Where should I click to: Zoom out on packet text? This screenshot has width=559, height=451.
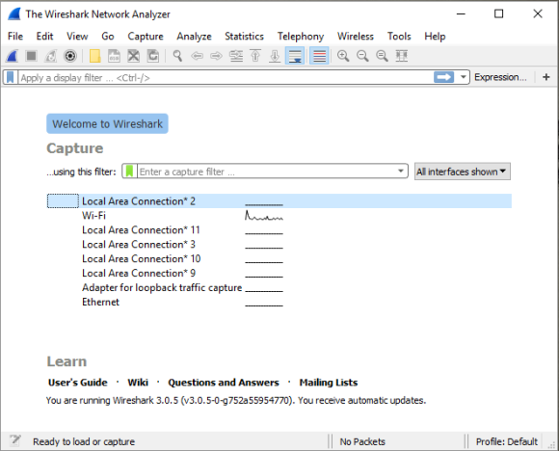coord(362,56)
